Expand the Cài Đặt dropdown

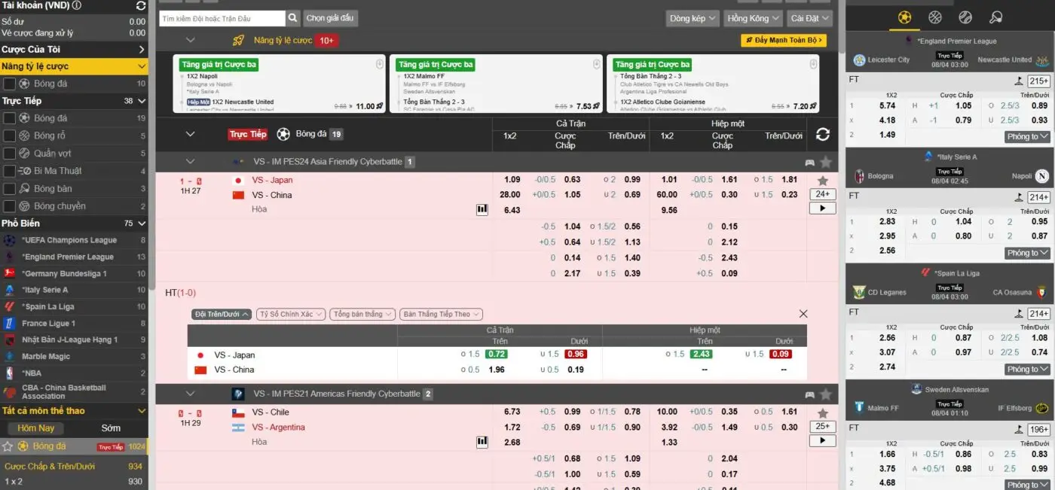[809, 18]
